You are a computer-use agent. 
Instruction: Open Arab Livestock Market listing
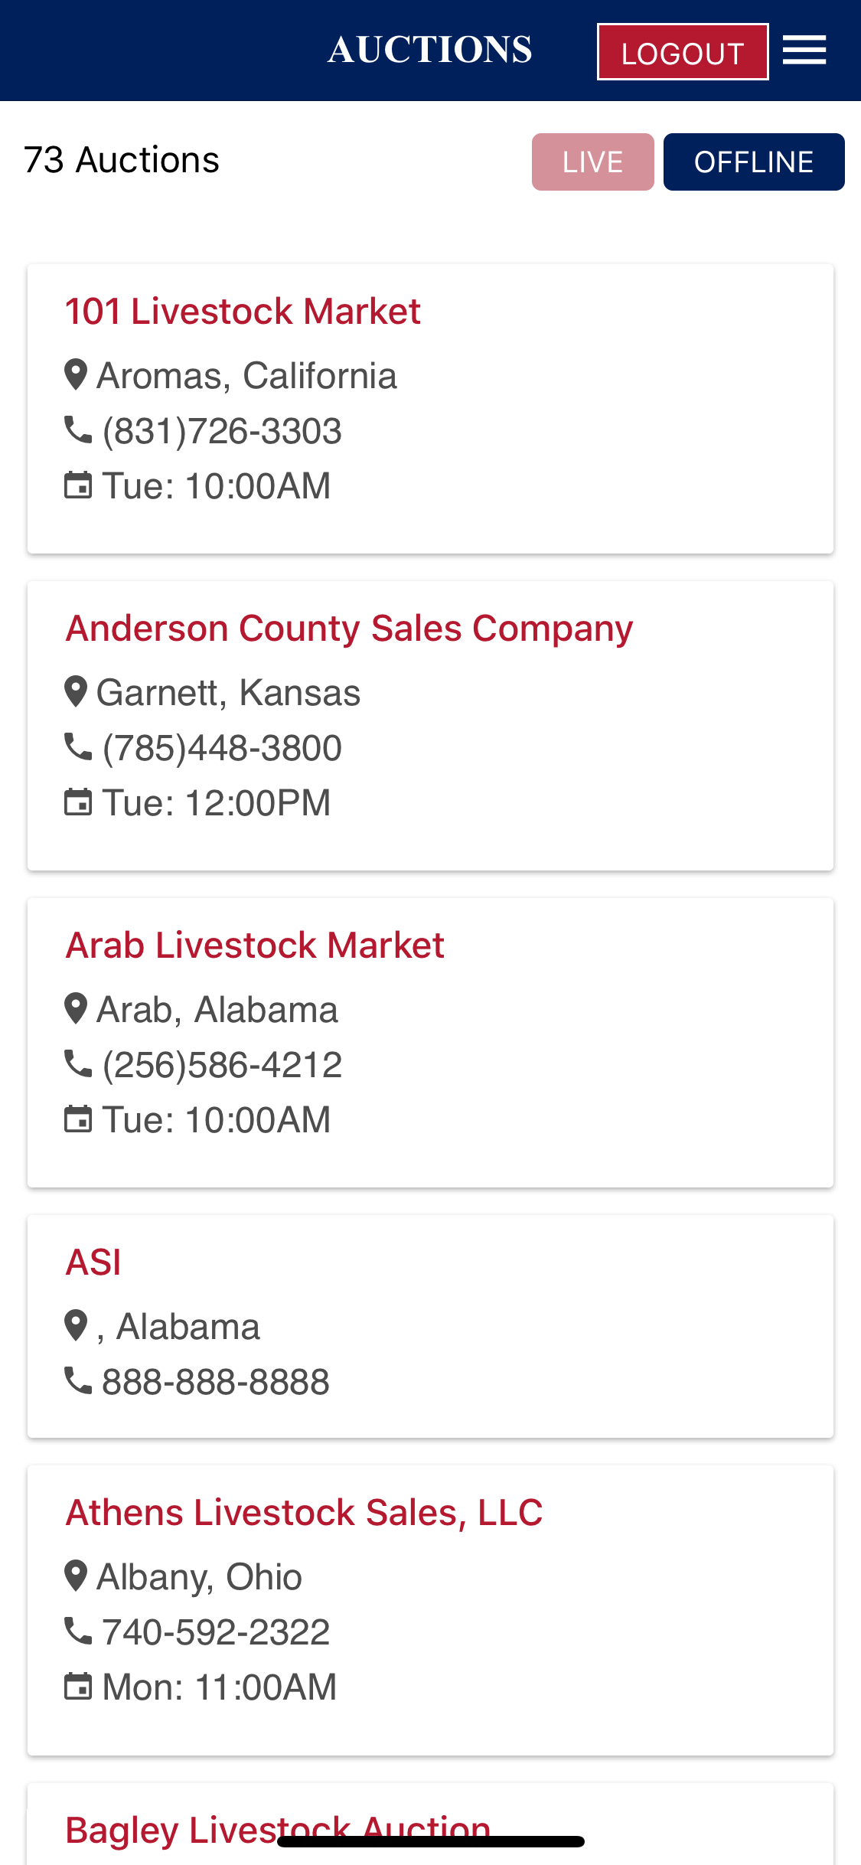[x=255, y=946]
